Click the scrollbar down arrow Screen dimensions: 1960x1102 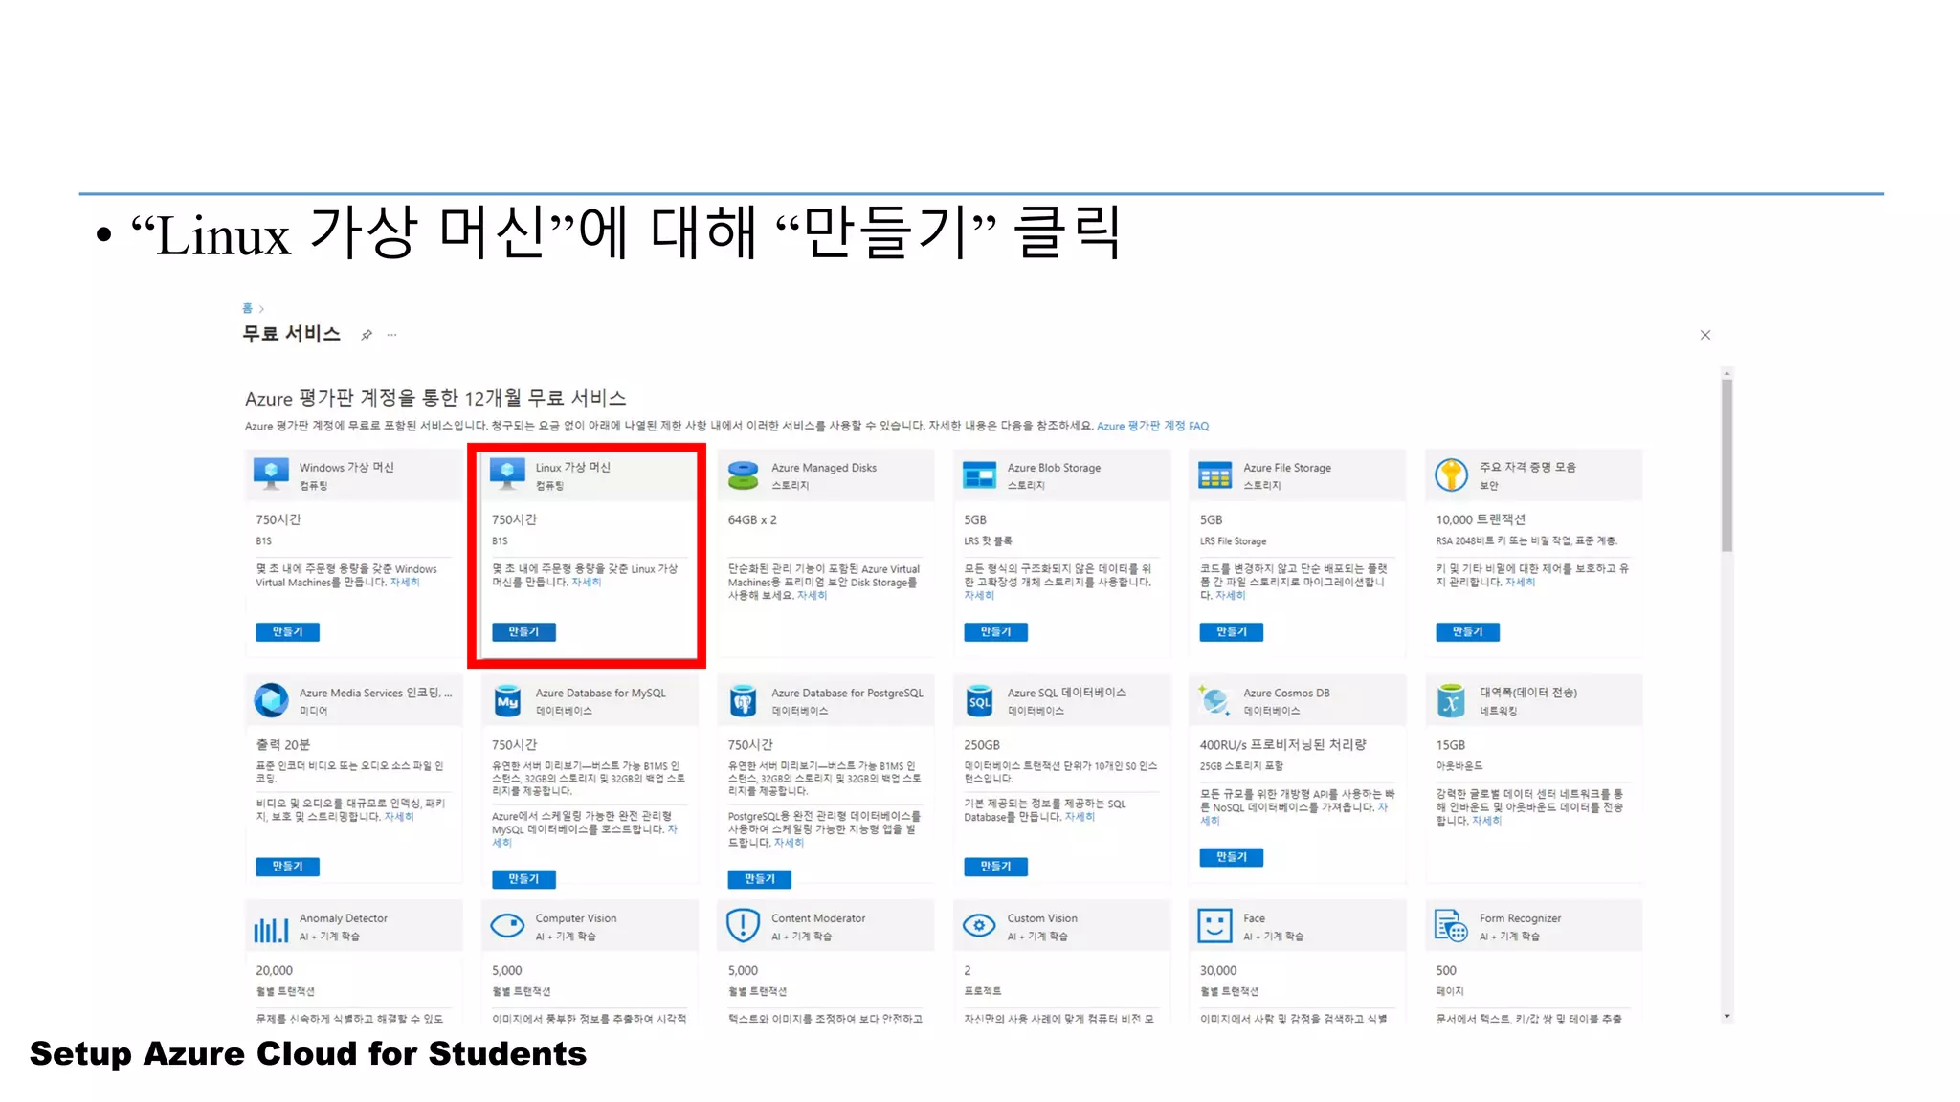click(x=1726, y=1016)
